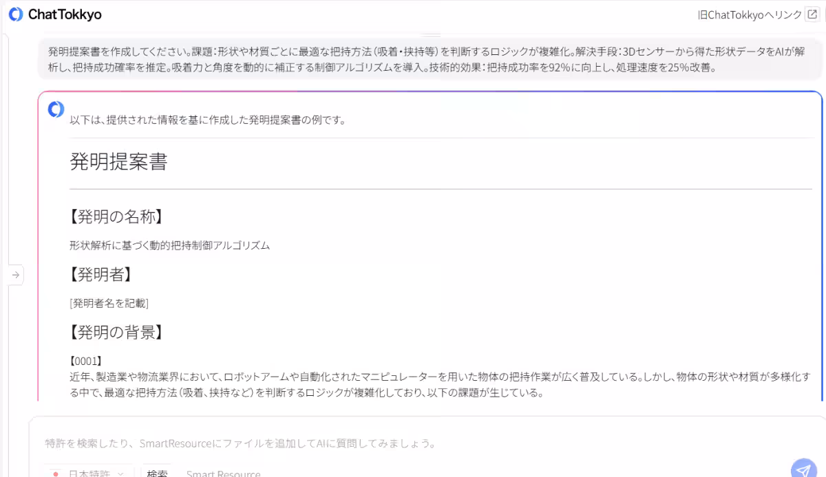Click the message input field at the bottom

(413, 443)
